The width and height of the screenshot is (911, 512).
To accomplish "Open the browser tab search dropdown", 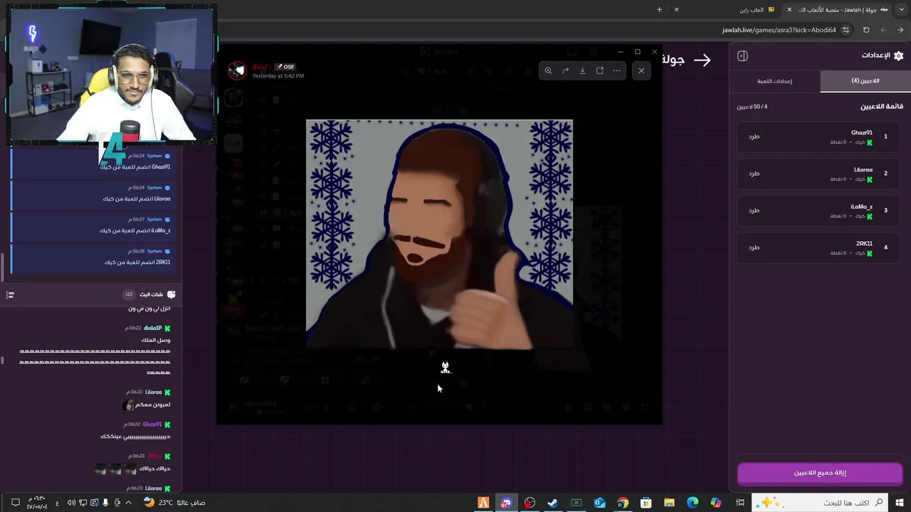I will [900, 9].
